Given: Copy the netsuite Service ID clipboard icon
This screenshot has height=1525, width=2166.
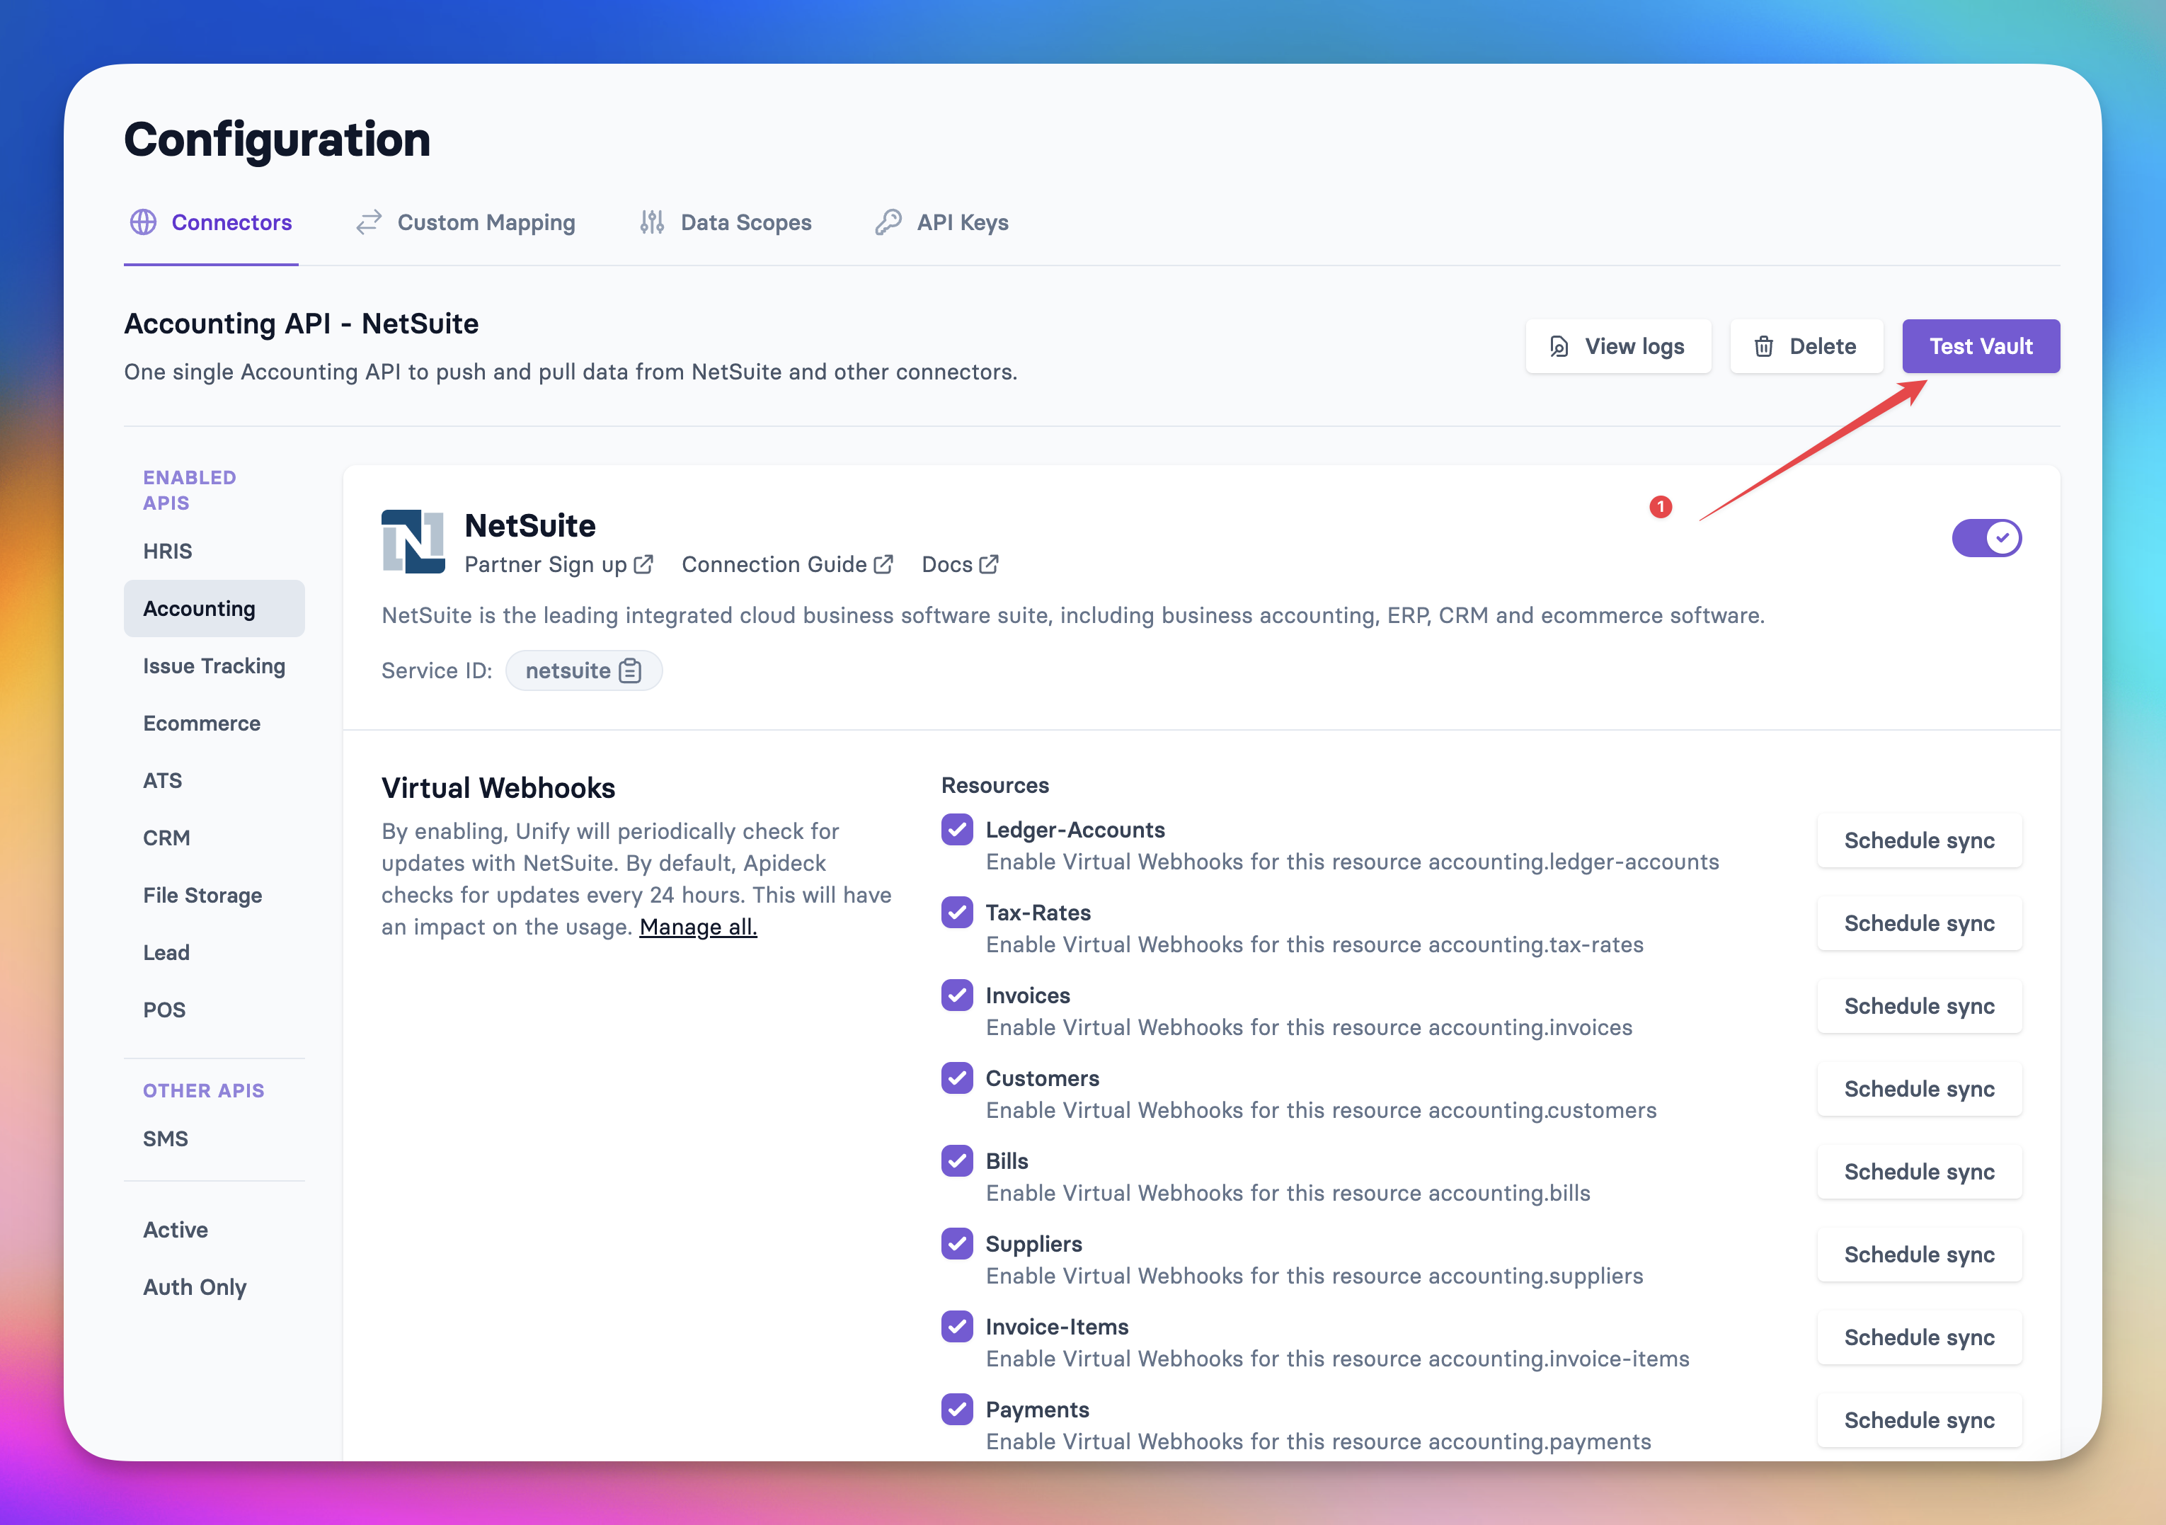Looking at the screenshot, I should click(630, 671).
